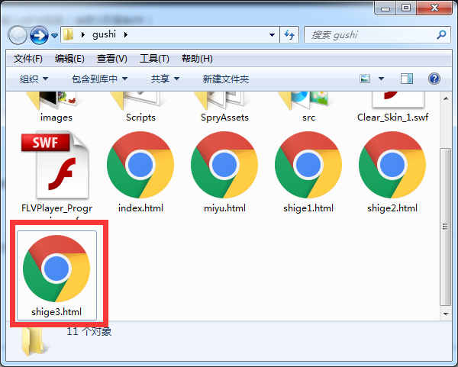Screen dimensions: 458x367
Task: Minimize the Explorer window
Action: tap(385, 8)
